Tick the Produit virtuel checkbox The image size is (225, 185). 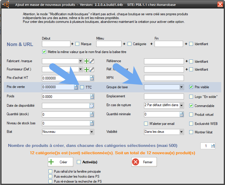191,114
